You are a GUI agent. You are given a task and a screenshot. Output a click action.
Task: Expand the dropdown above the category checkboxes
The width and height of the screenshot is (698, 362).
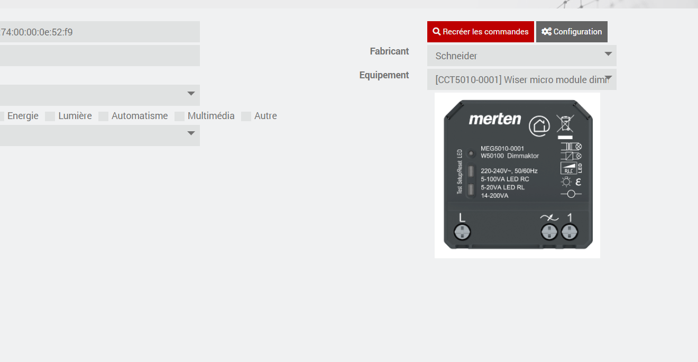click(x=100, y=95)
